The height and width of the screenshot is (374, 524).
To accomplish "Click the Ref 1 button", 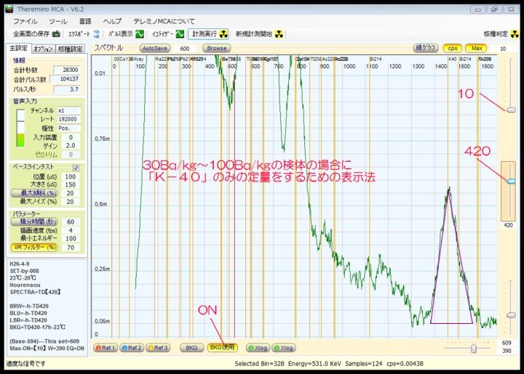I will pos(106,348).
